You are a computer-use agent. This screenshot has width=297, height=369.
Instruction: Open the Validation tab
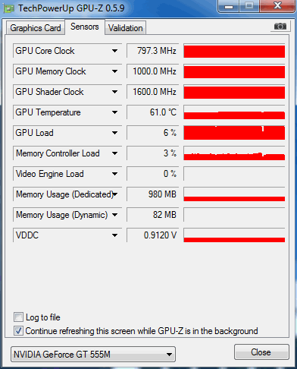pyautogui.click(x=126, y=28)
